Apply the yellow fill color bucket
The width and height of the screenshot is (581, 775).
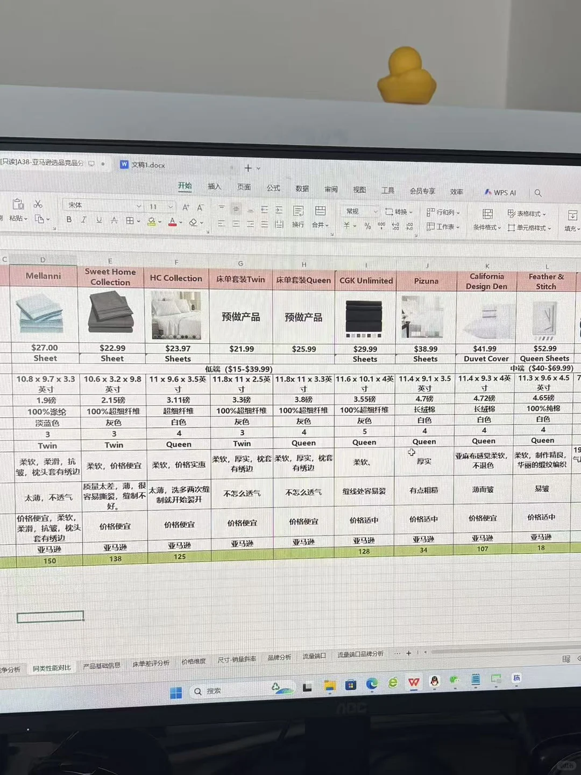coord(151,221)
